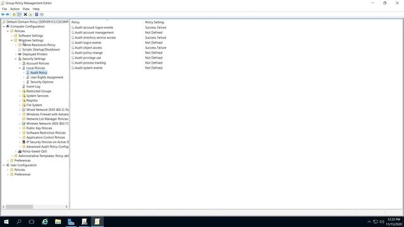
Task: Click the tree pane horizontal scrollbar thumb
Action: (x=20, y=207)
